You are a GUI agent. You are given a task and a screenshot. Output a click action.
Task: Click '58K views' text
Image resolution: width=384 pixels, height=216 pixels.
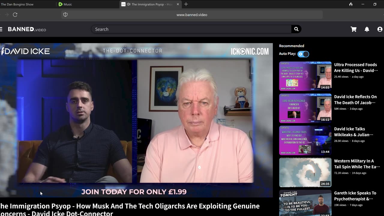[340, 109]
